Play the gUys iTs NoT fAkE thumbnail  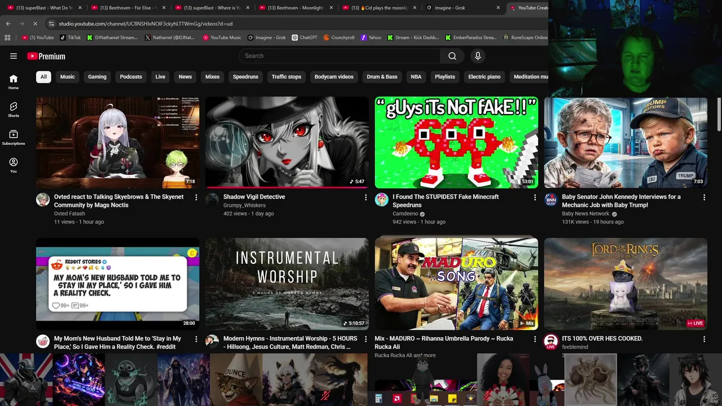(x=456, y=142)
